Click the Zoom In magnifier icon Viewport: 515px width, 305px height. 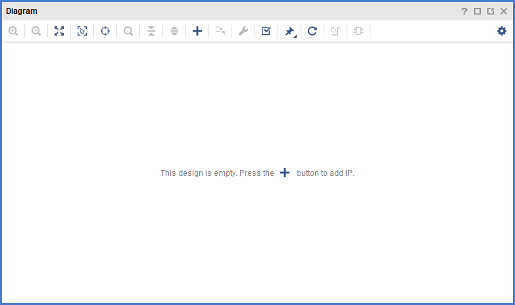click(13, 31)
